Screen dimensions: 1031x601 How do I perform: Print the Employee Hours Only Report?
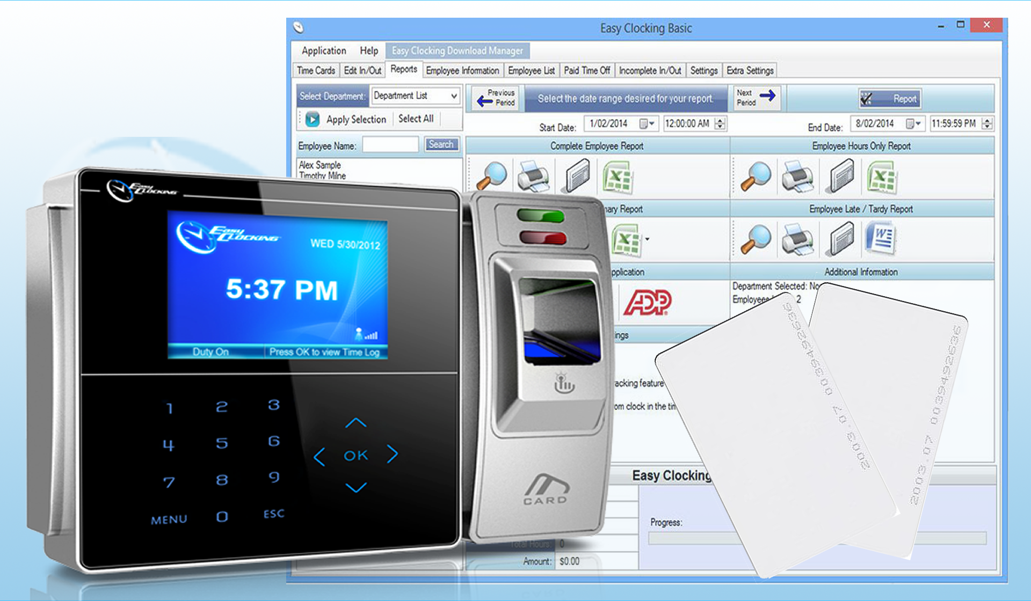coord(798,177)
